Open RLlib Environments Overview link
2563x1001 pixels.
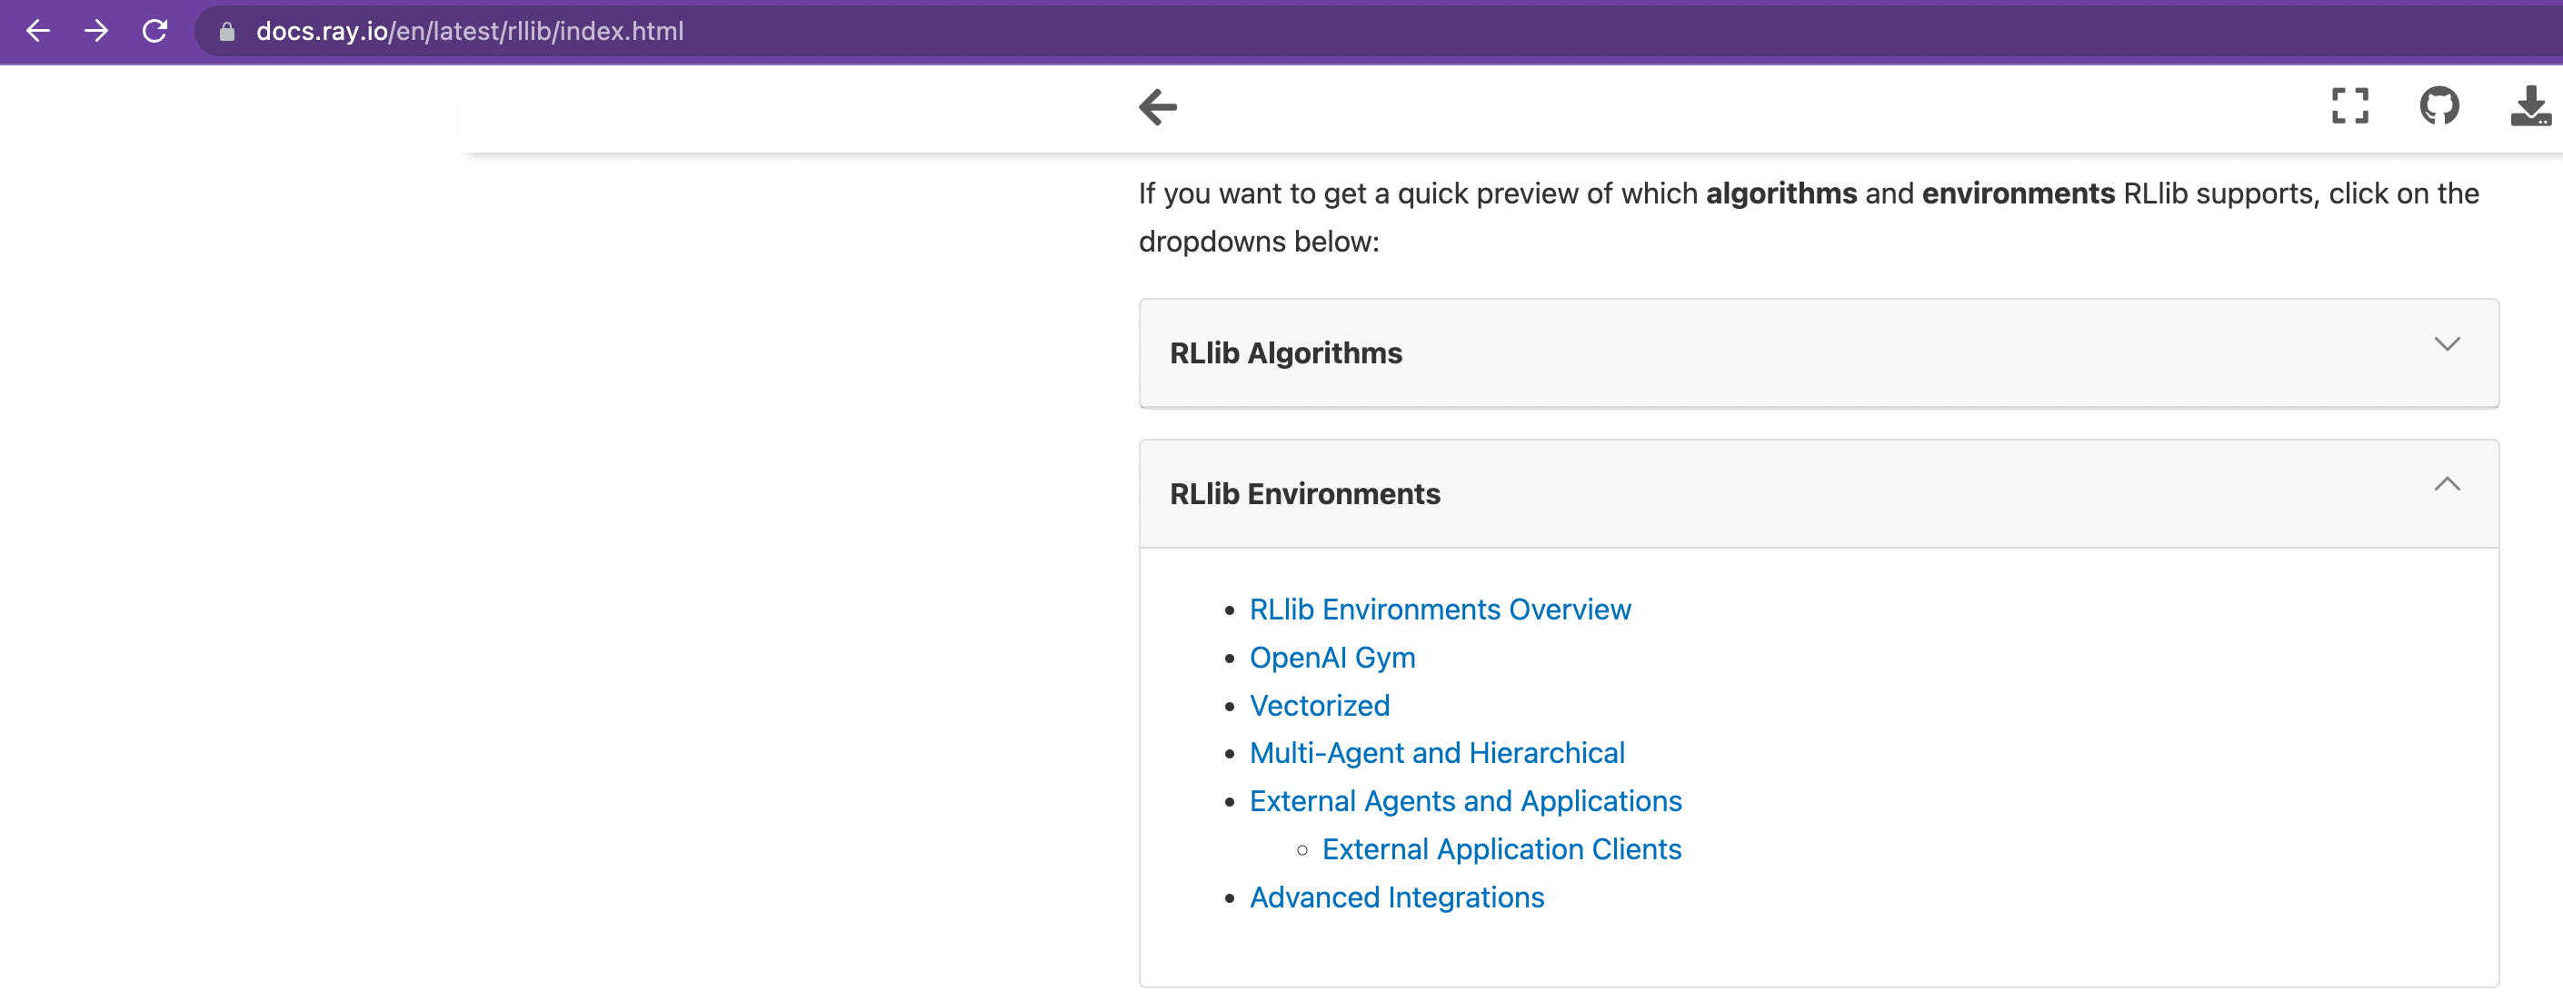click(1440, 610)
